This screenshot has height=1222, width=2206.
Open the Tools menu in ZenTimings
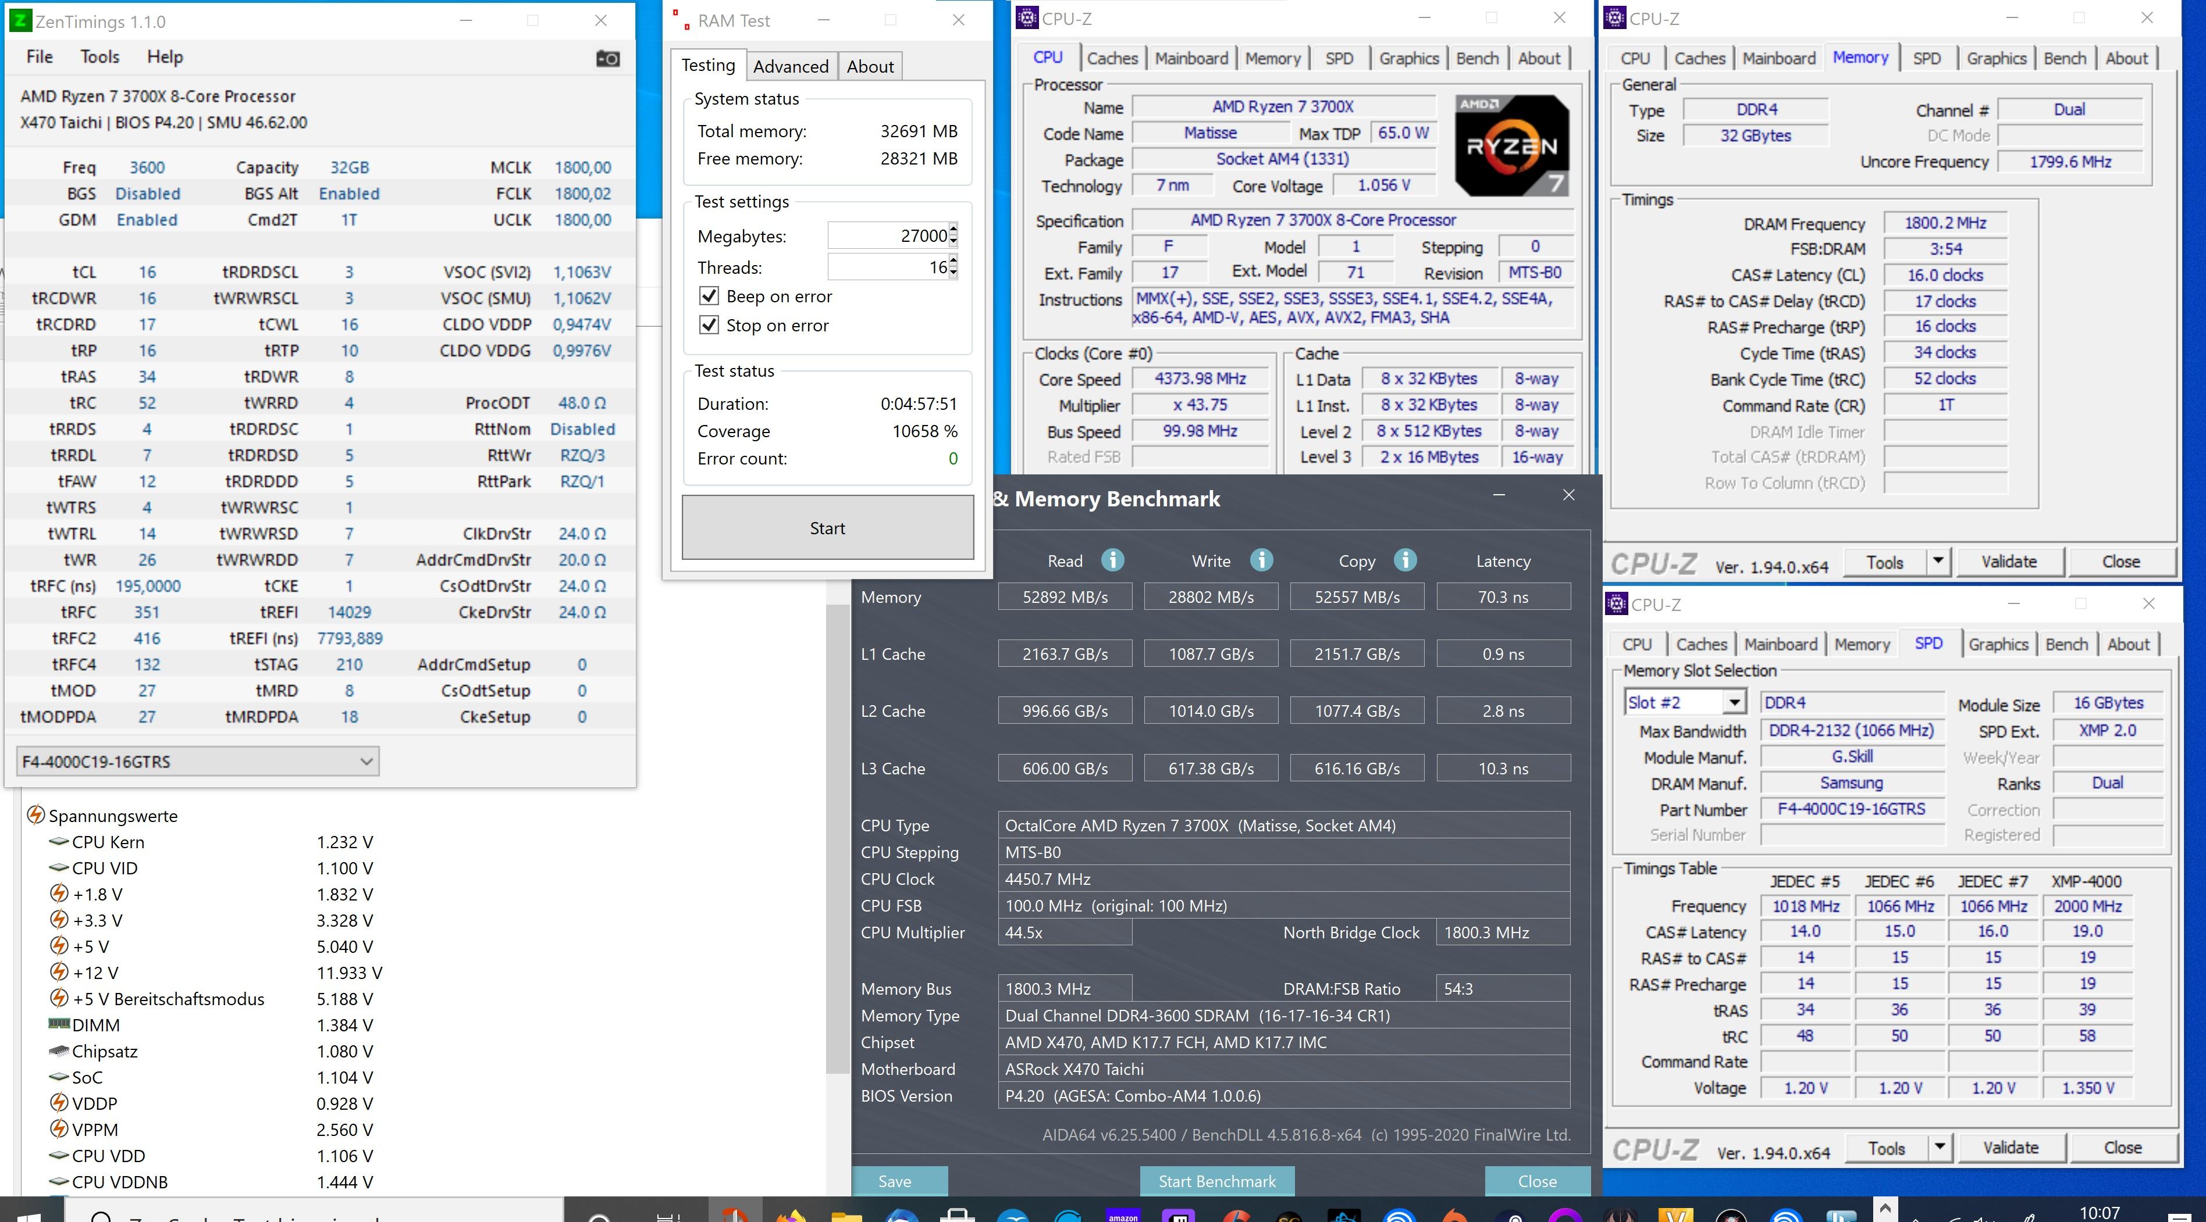pyautogui.click(x=99, y=56)
